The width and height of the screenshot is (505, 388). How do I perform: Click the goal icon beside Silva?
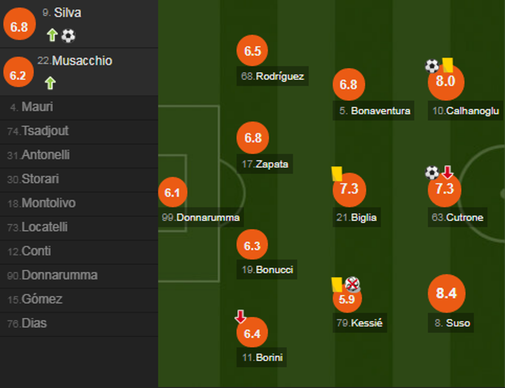pos(68,36)
